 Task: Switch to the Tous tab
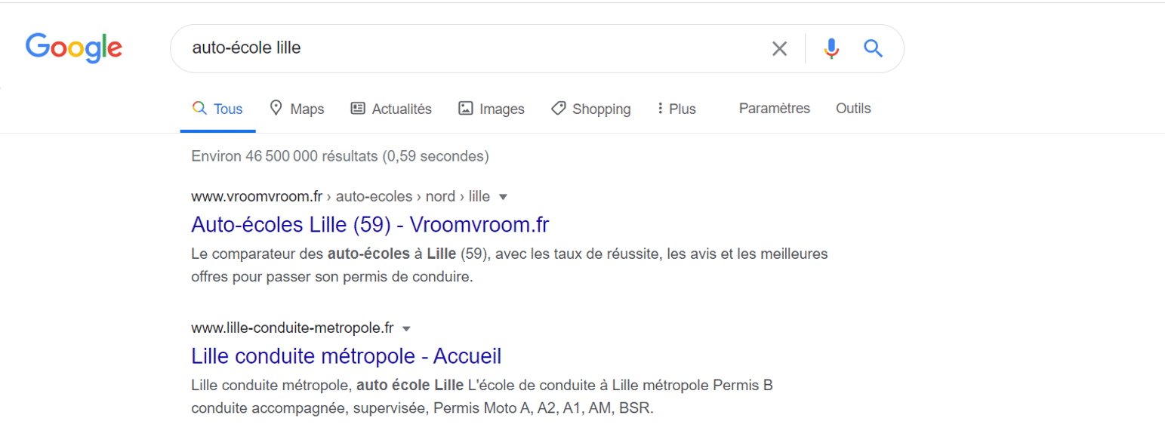point(217,109)
